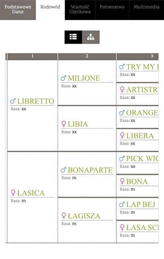Screen dimensions: 164x259
Task: Click male symbol next to LIBRETTO
Action: click(x=13, y=101)
